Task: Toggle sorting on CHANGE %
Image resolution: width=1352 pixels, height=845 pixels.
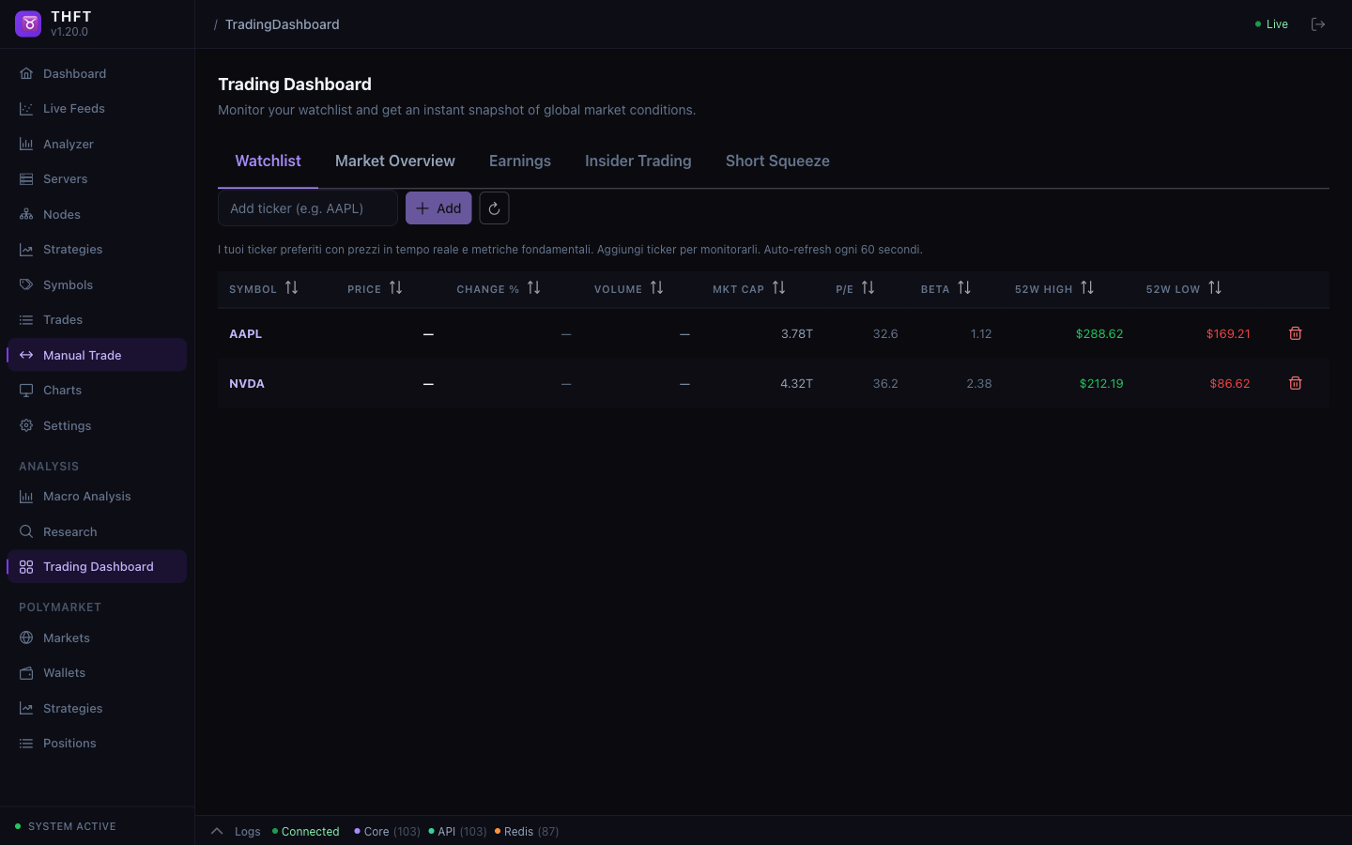Action: pos(534,288)
